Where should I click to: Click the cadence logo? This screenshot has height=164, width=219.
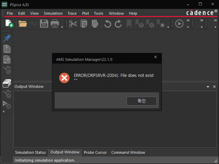pos(202,12)
